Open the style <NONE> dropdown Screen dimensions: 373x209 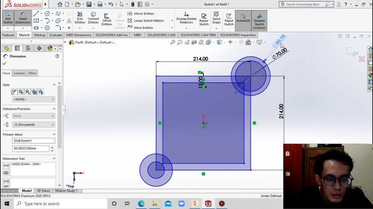pos(34,99)
